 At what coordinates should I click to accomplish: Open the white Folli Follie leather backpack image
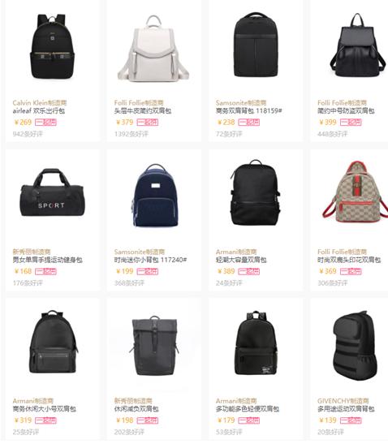pos(153,49)
